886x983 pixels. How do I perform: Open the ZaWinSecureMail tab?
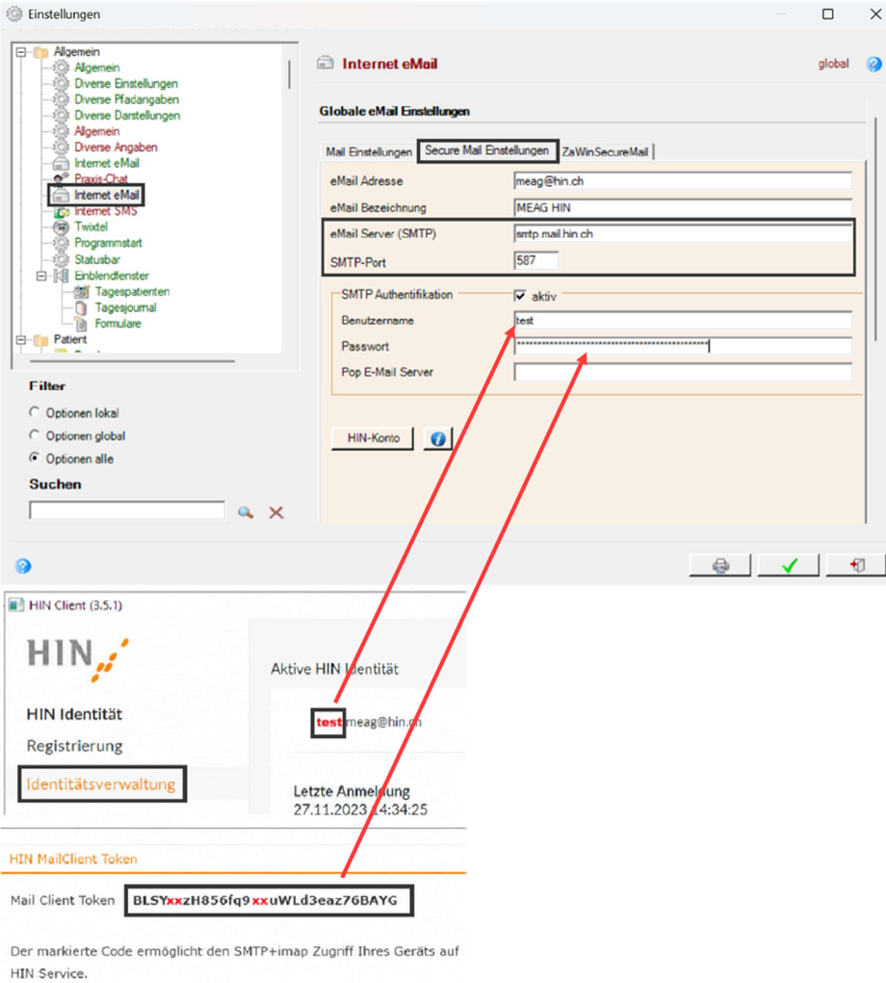[x=606, y=151]
